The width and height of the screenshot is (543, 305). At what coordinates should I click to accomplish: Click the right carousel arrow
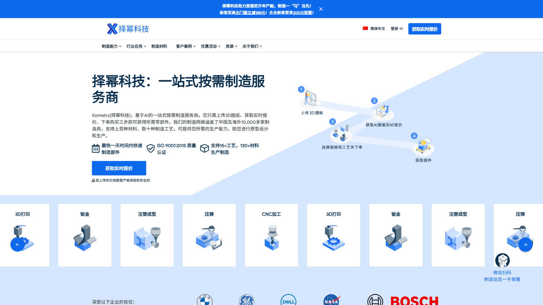pyautogui.click(x=525, y=244)
